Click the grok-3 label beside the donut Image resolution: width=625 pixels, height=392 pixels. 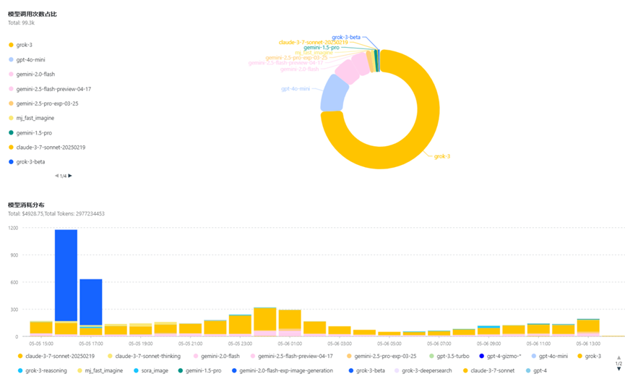pos(442,156)
